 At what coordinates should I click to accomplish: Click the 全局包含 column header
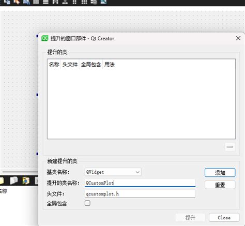(91, 64)
